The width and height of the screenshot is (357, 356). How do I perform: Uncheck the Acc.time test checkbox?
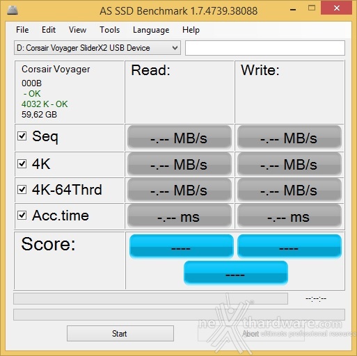coord(22,216)
